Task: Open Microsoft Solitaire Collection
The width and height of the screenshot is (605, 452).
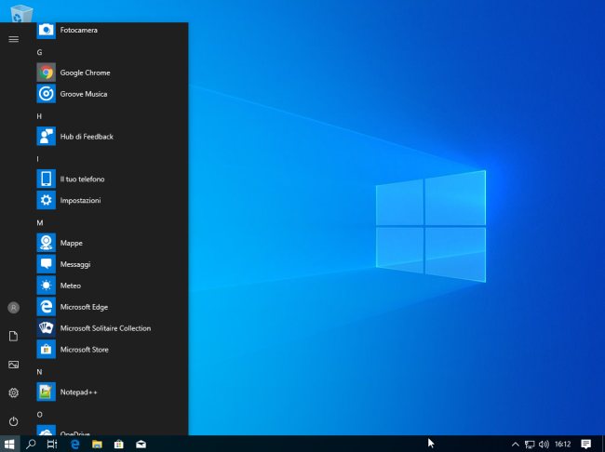Action: 104,328
